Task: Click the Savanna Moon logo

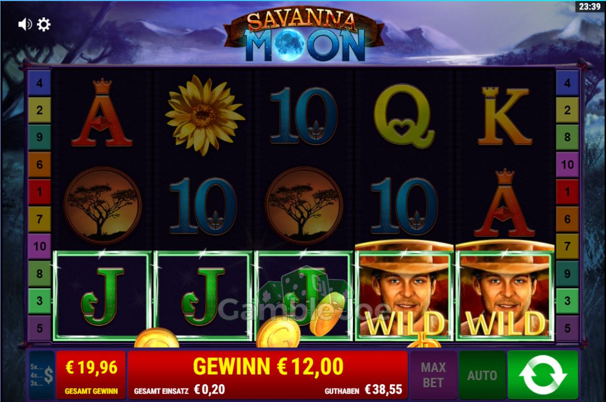Action: 304,36
